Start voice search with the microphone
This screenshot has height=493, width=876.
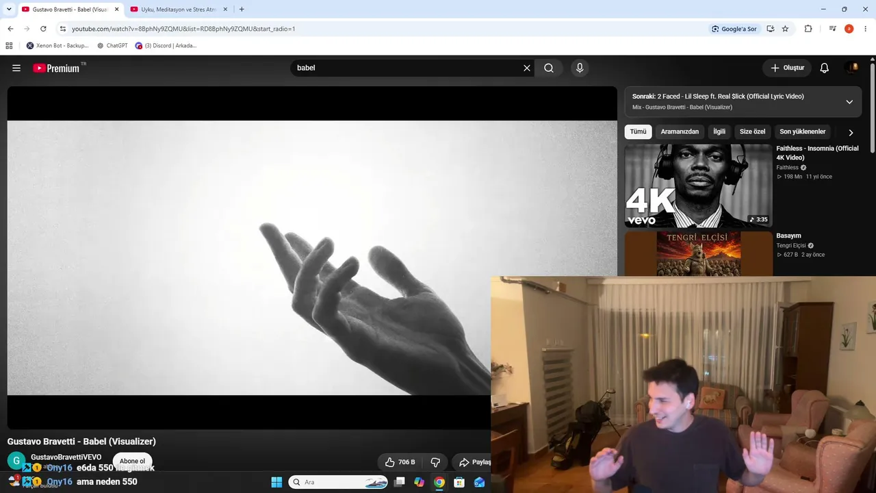pos(580,68)
